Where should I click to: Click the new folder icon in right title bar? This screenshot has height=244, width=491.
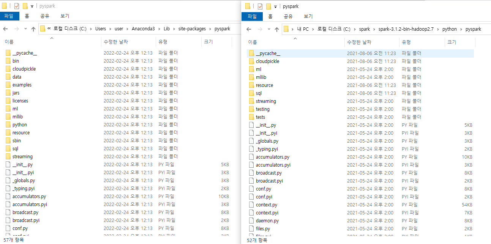(x=268, y=6)
